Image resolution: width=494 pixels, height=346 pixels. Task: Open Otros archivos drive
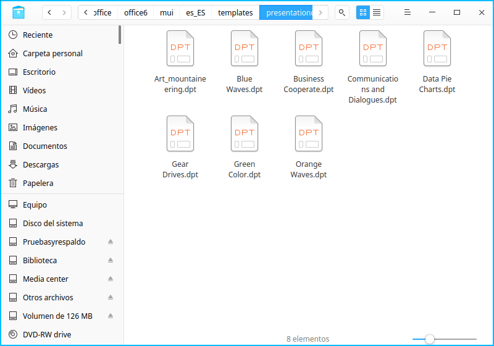point(48,298)
